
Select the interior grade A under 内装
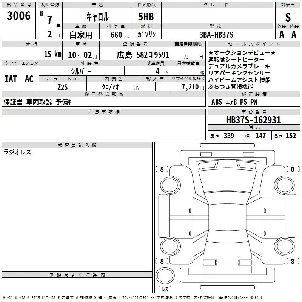294,34
